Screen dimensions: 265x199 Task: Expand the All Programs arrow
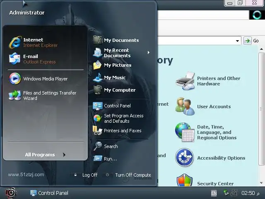click(x=64, y=155)
